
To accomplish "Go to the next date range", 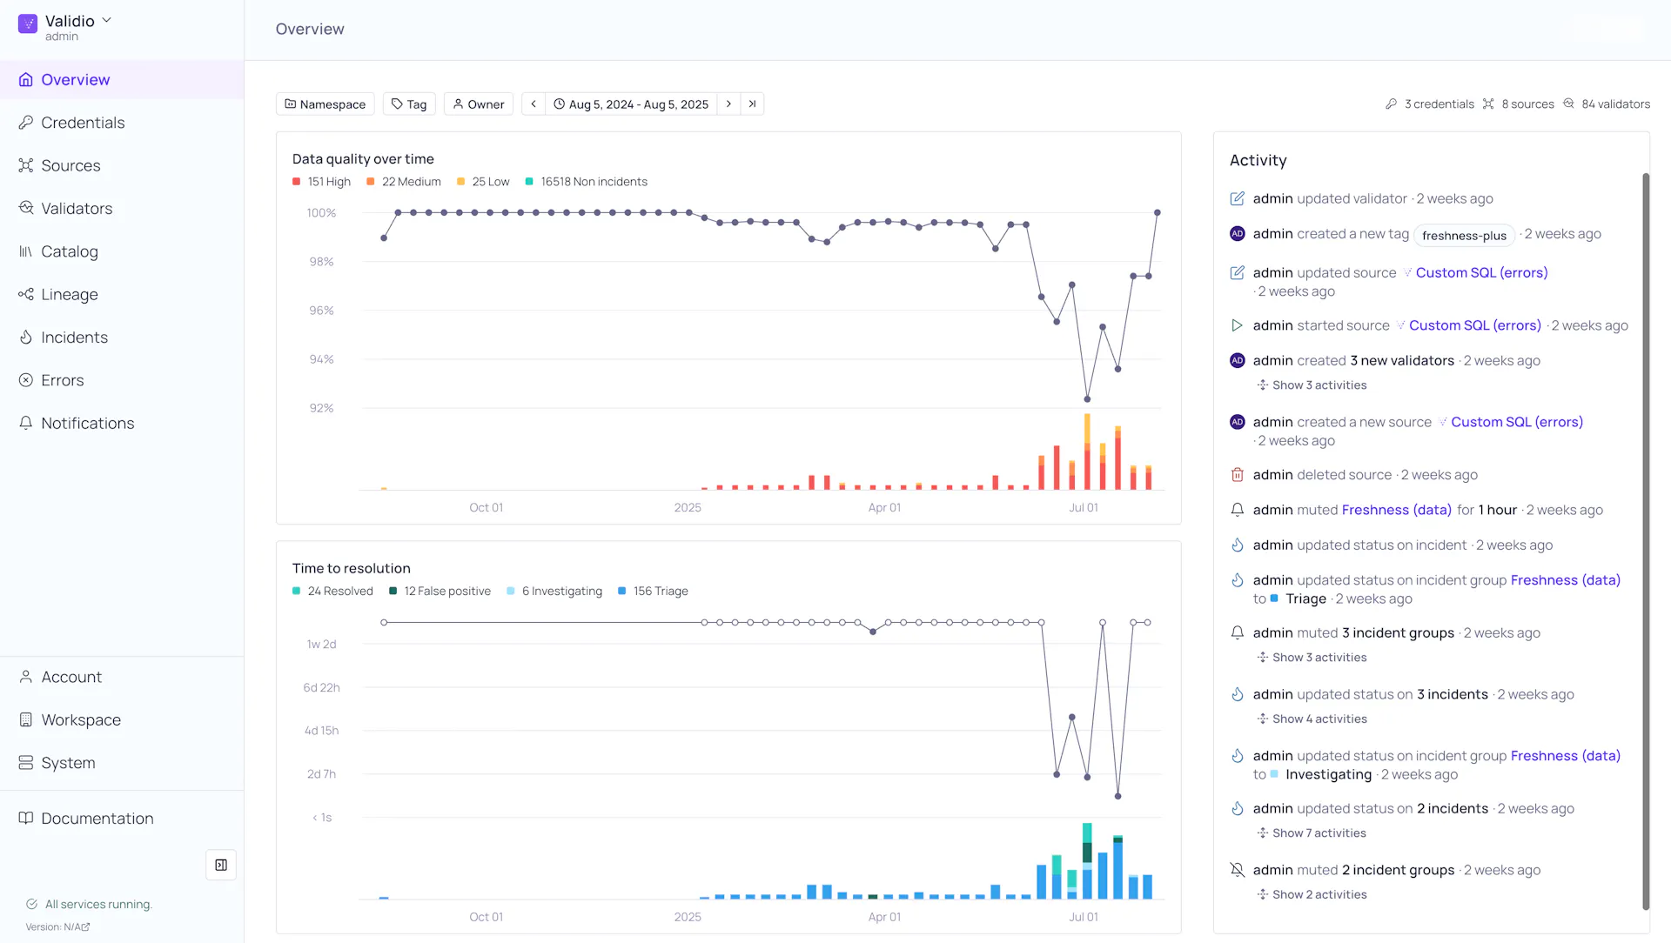I will (729, 104).
